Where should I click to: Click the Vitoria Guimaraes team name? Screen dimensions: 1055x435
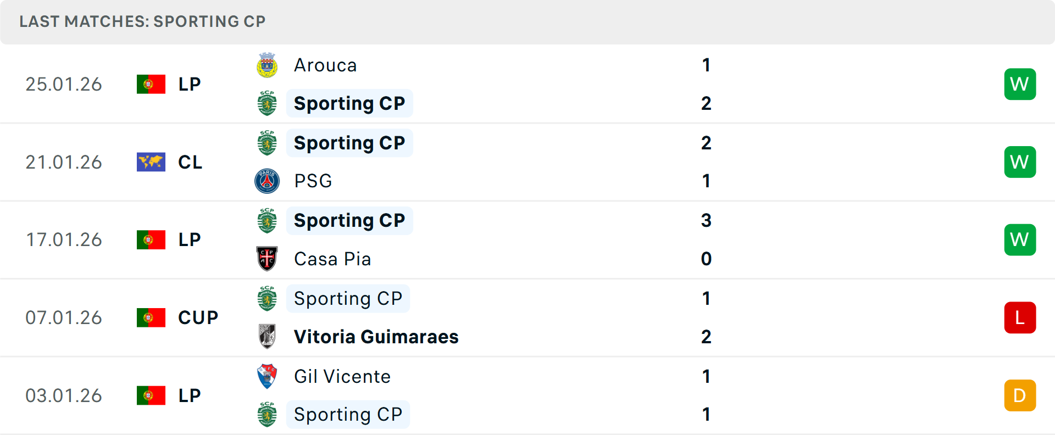376,337
